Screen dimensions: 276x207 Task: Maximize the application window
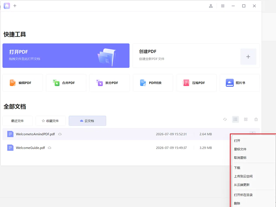244,6
